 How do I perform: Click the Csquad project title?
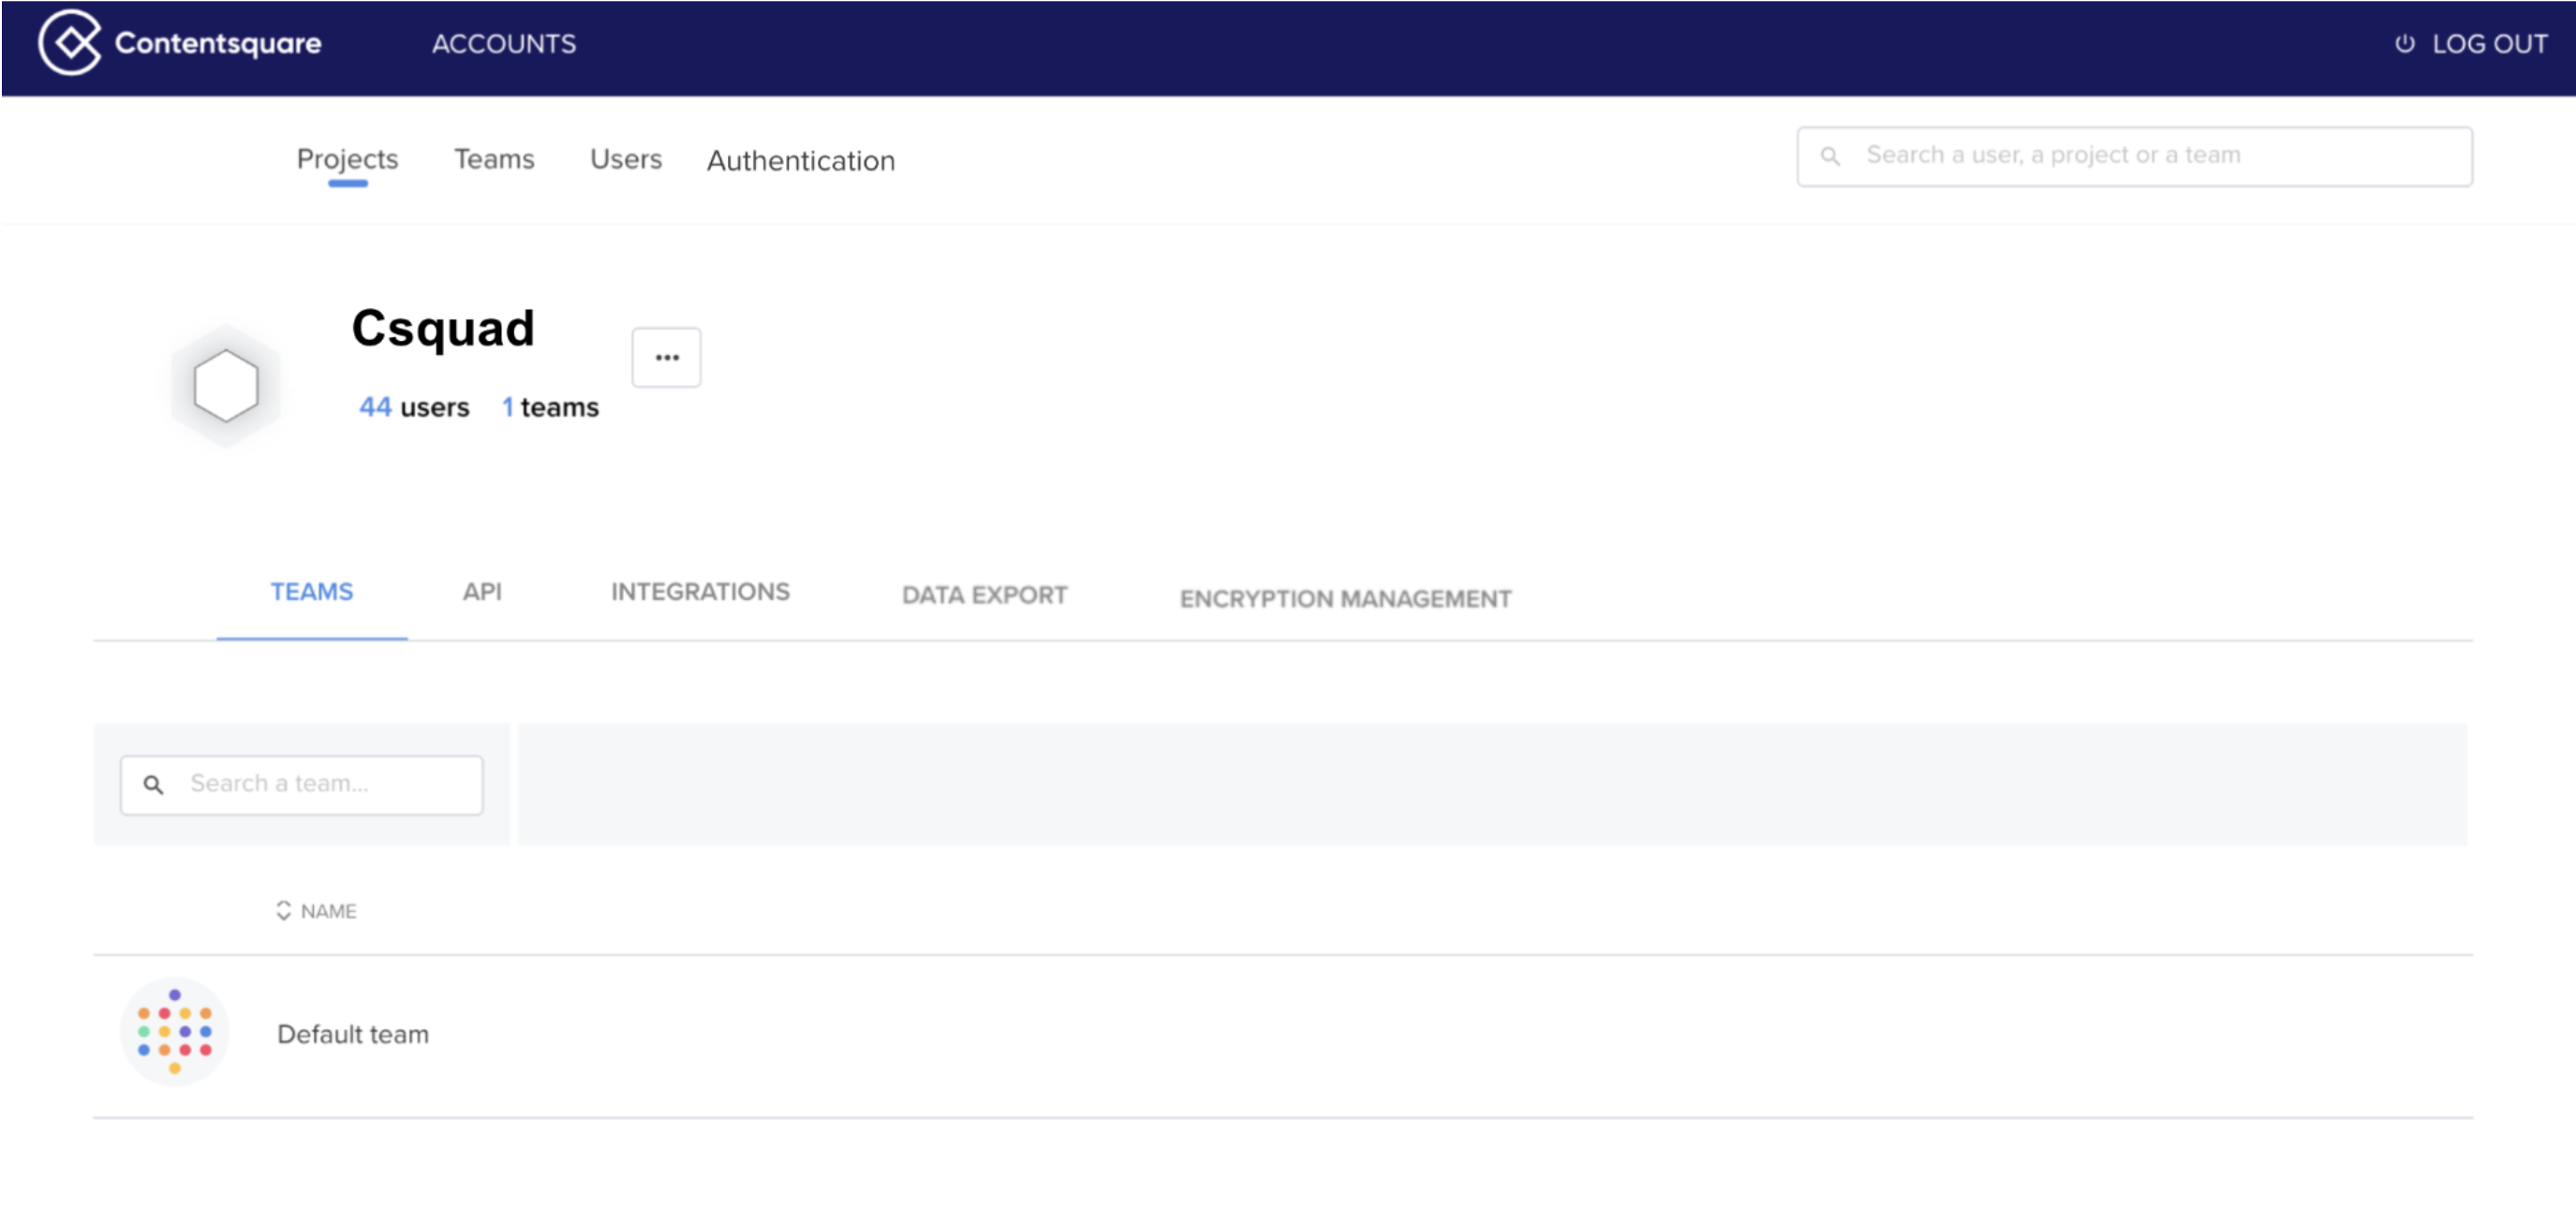pos(443,329)
